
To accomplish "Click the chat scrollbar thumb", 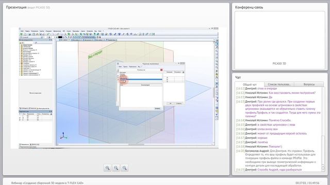I will (x=323, y=150).
